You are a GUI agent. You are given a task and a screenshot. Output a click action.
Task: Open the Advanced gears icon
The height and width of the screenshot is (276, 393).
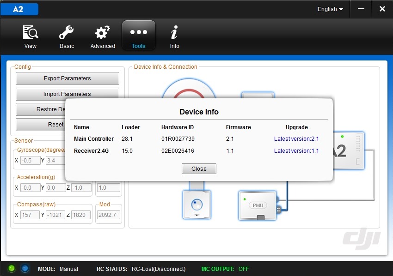click(103, 32)
